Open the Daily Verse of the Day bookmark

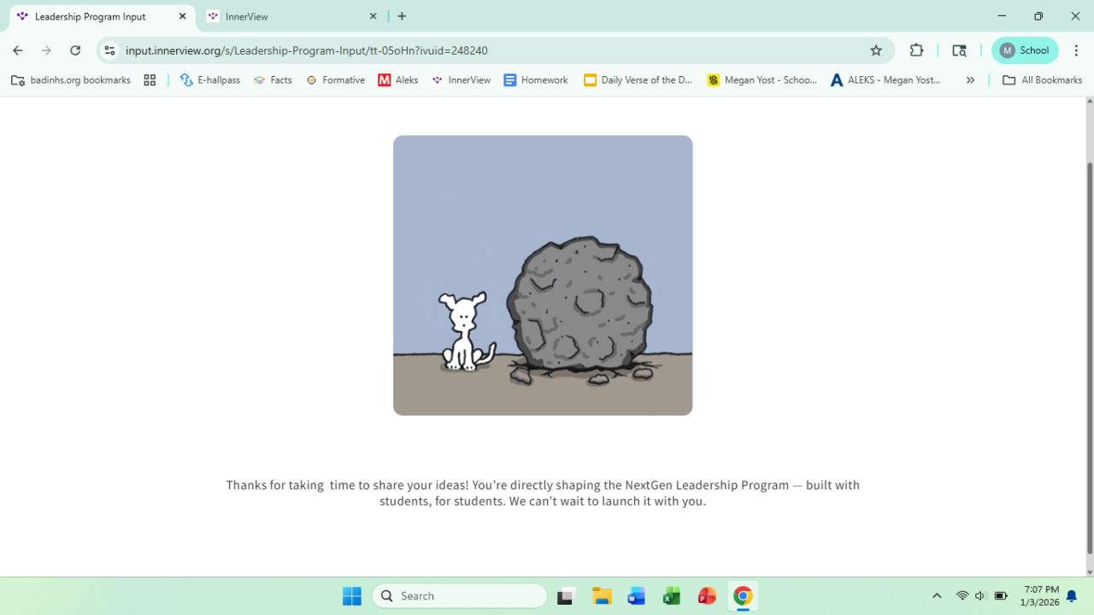(x=638, y=80)
